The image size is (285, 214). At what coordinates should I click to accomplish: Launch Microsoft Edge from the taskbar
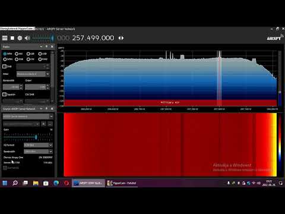[x=56, y=183]
